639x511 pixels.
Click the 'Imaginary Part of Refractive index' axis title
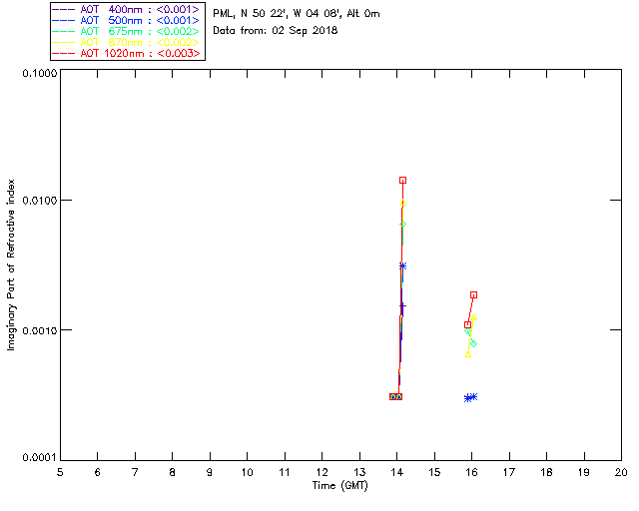(11, 264)
